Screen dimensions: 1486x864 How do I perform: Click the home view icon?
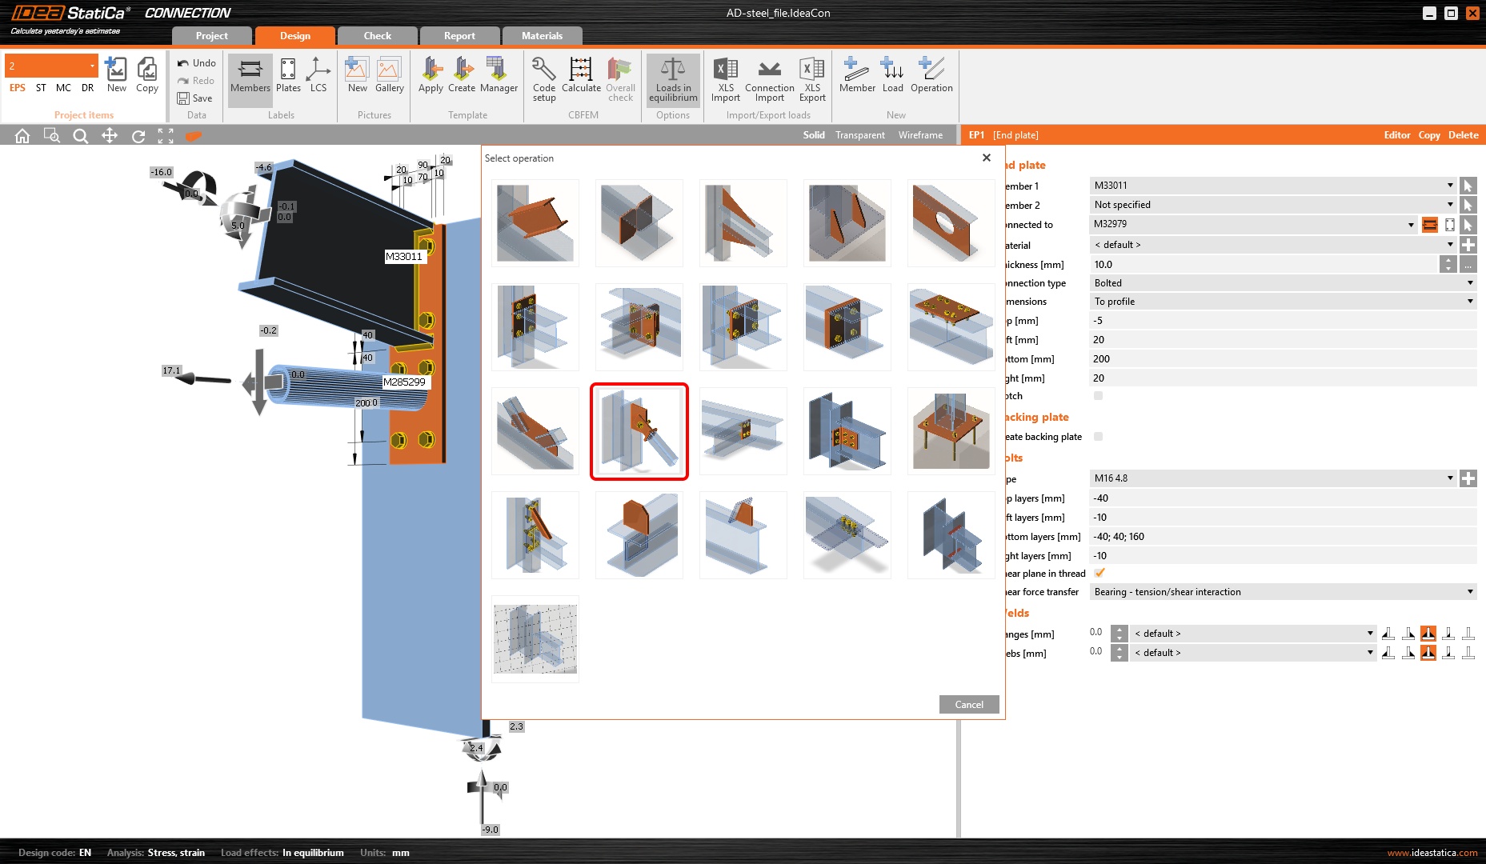[x=22, y=136]
